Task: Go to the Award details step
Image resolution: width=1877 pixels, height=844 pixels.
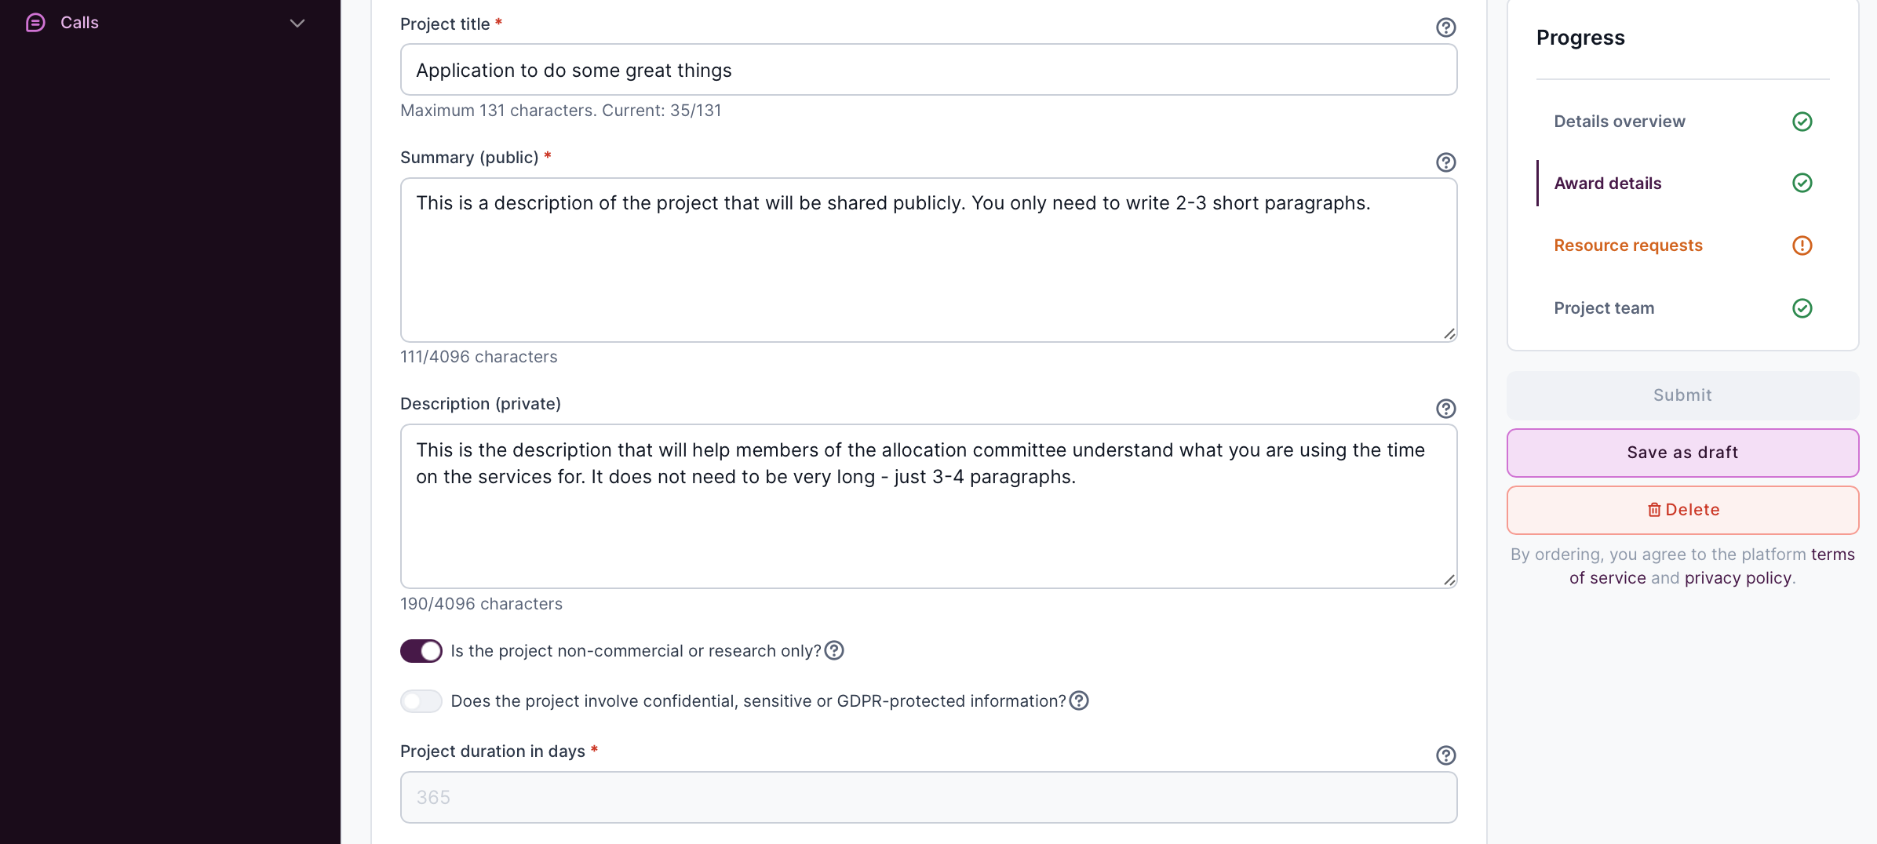Action: tap(1607, 183)
